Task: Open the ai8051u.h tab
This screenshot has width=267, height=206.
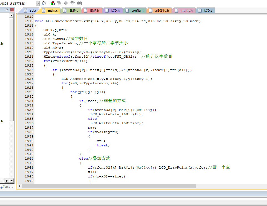Action: 159,11
